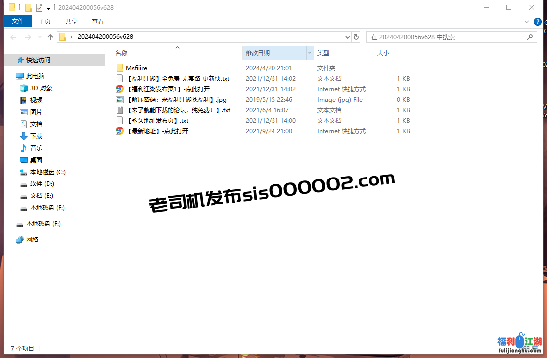This screenshot has height=358, width=547.
Task: Click the Properties checkmark icon in title bar
Action: coord(39,8)
